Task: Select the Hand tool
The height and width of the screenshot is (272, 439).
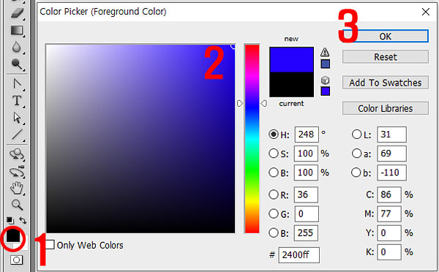Action: point(17,188)
